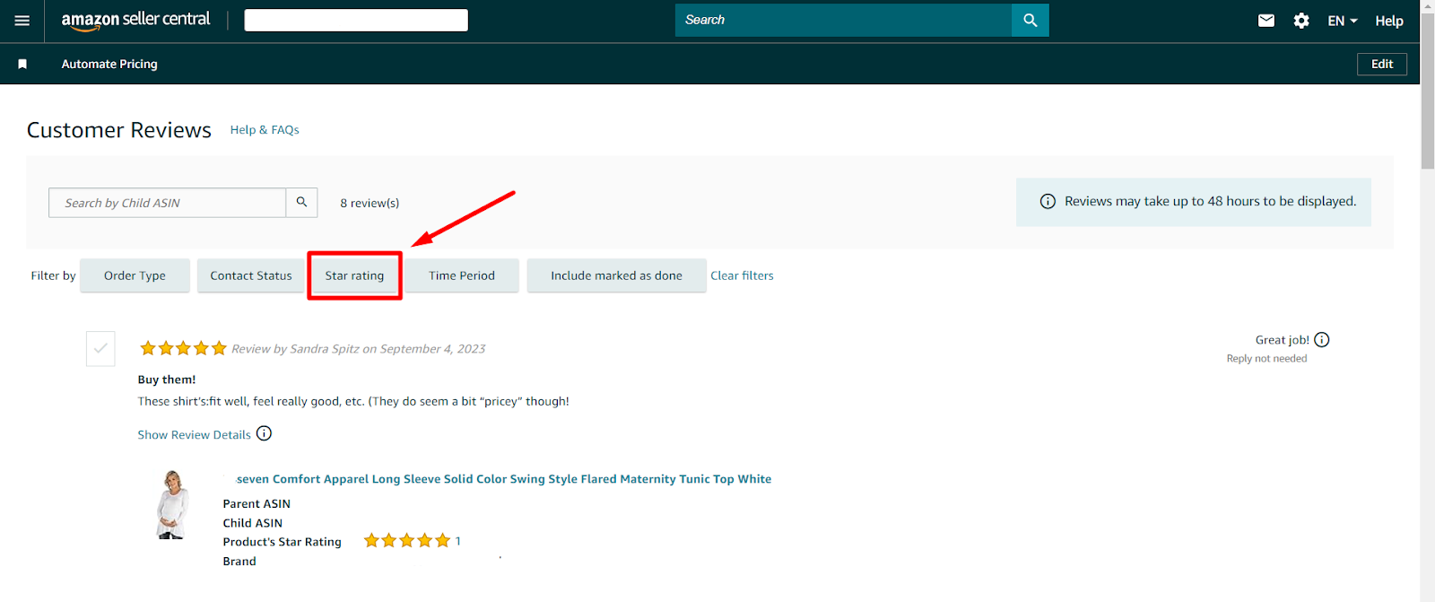This screenshot has width=1435, height=602.
Task: Click the info icon beside Show Review Details
Action: click(264, 433)
